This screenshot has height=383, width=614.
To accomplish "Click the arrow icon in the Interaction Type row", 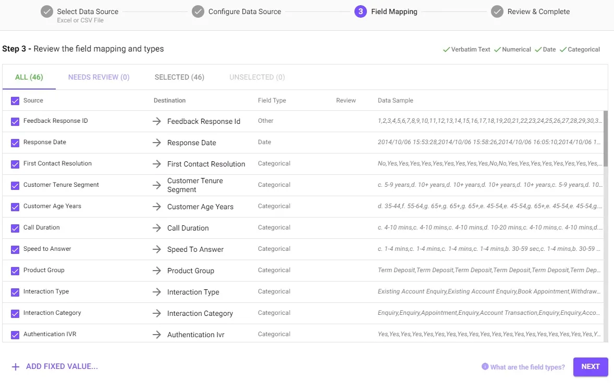I will (157, 292).
